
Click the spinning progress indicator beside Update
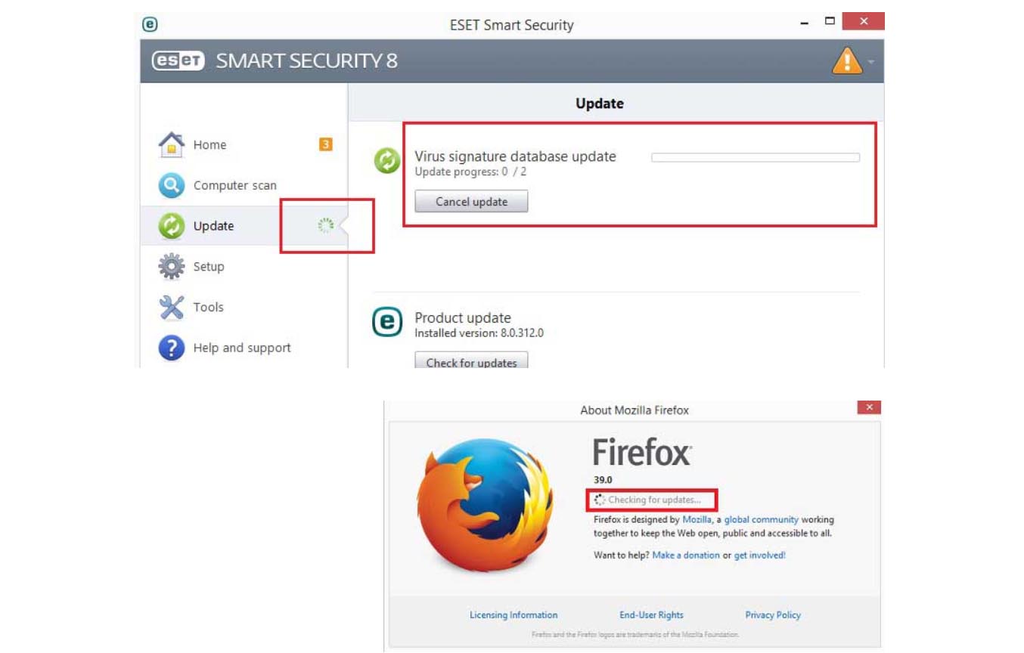click(x=326, y=225)
